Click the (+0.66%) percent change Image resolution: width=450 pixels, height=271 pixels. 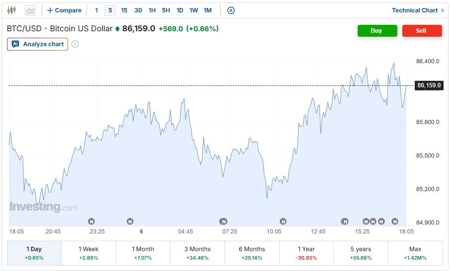pos(202,29)
